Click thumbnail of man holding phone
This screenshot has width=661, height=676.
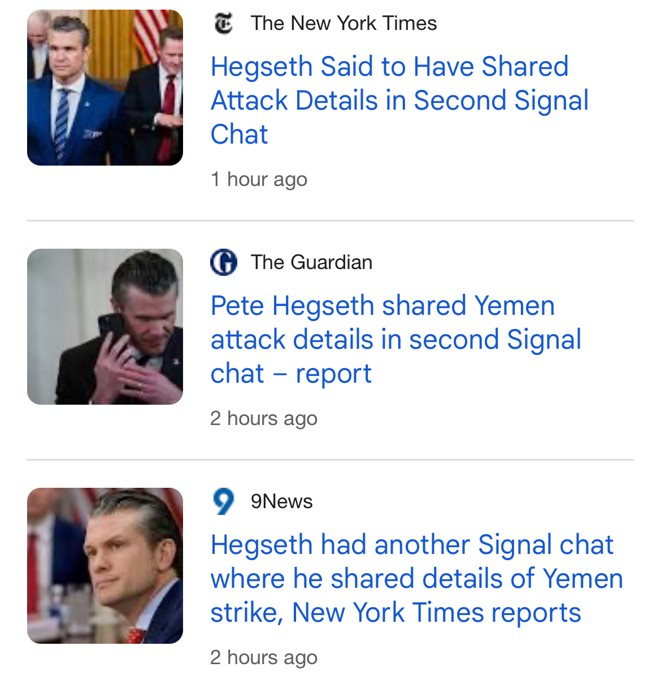tap(105, 327)
